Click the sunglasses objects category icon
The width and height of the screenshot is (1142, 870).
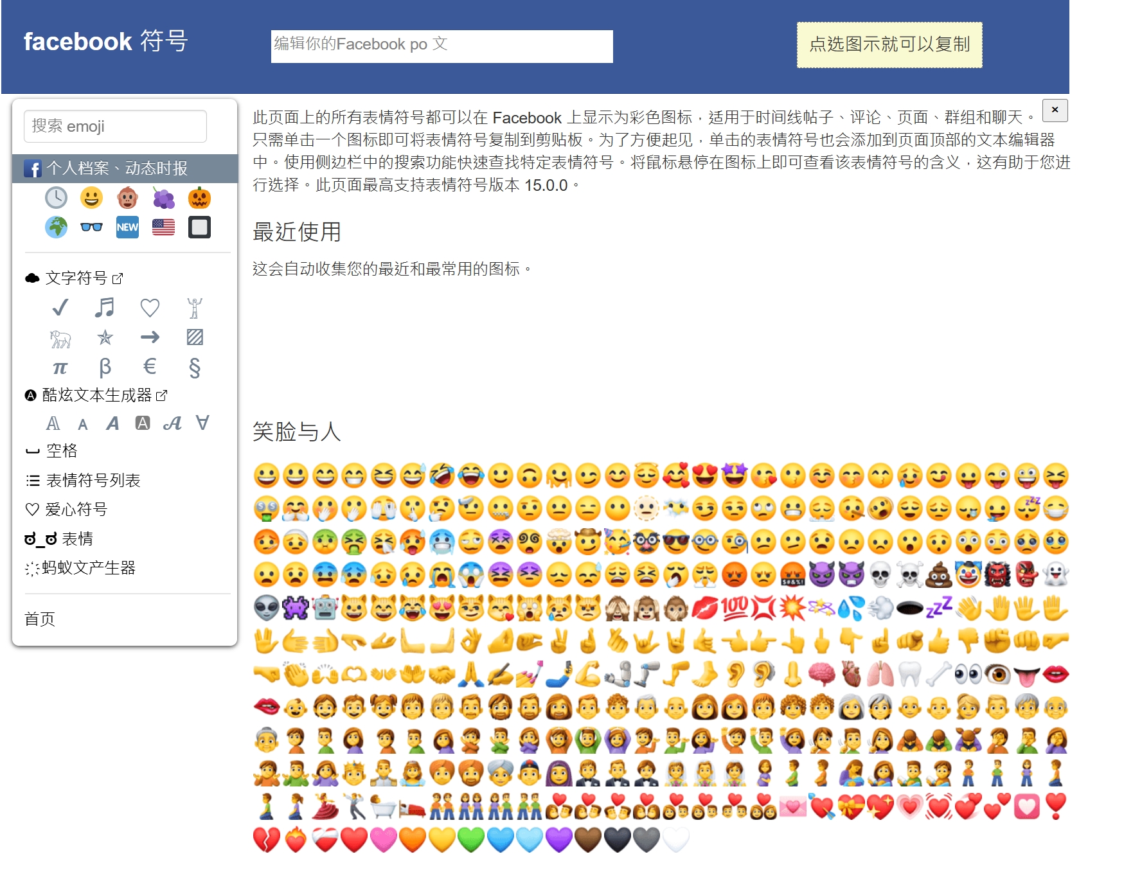(x=92, y=227)
